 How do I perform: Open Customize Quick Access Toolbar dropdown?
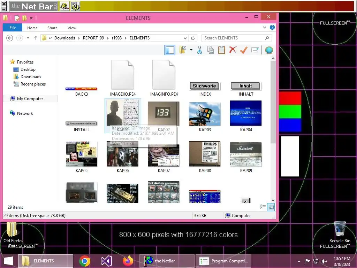(x=31, y=18)
